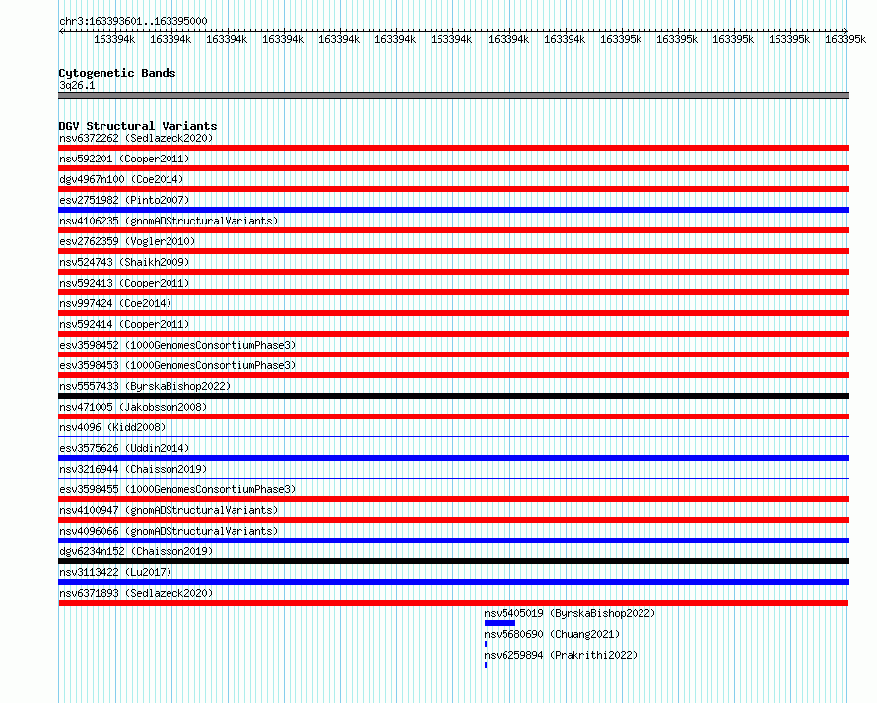
Task: Click the blue bar under esv3575626 (Uddin2014)
Action: [x=453, y=458]
